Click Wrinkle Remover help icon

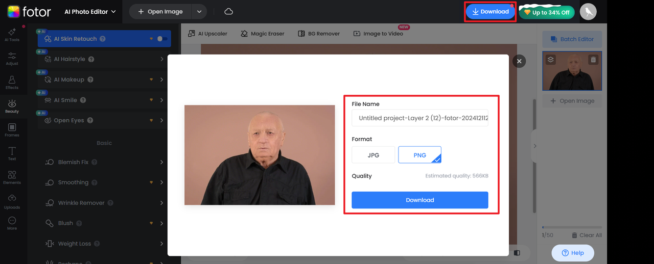(x=110, y=203)
